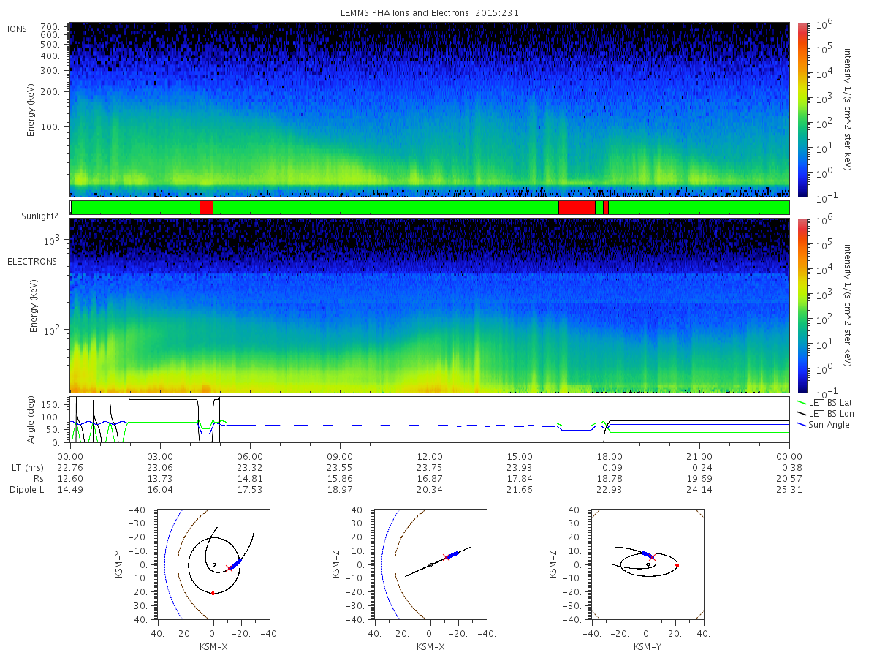
Task: Click the red dot in KSM-X/KSM-Y orbit plot
Action: 213,593
